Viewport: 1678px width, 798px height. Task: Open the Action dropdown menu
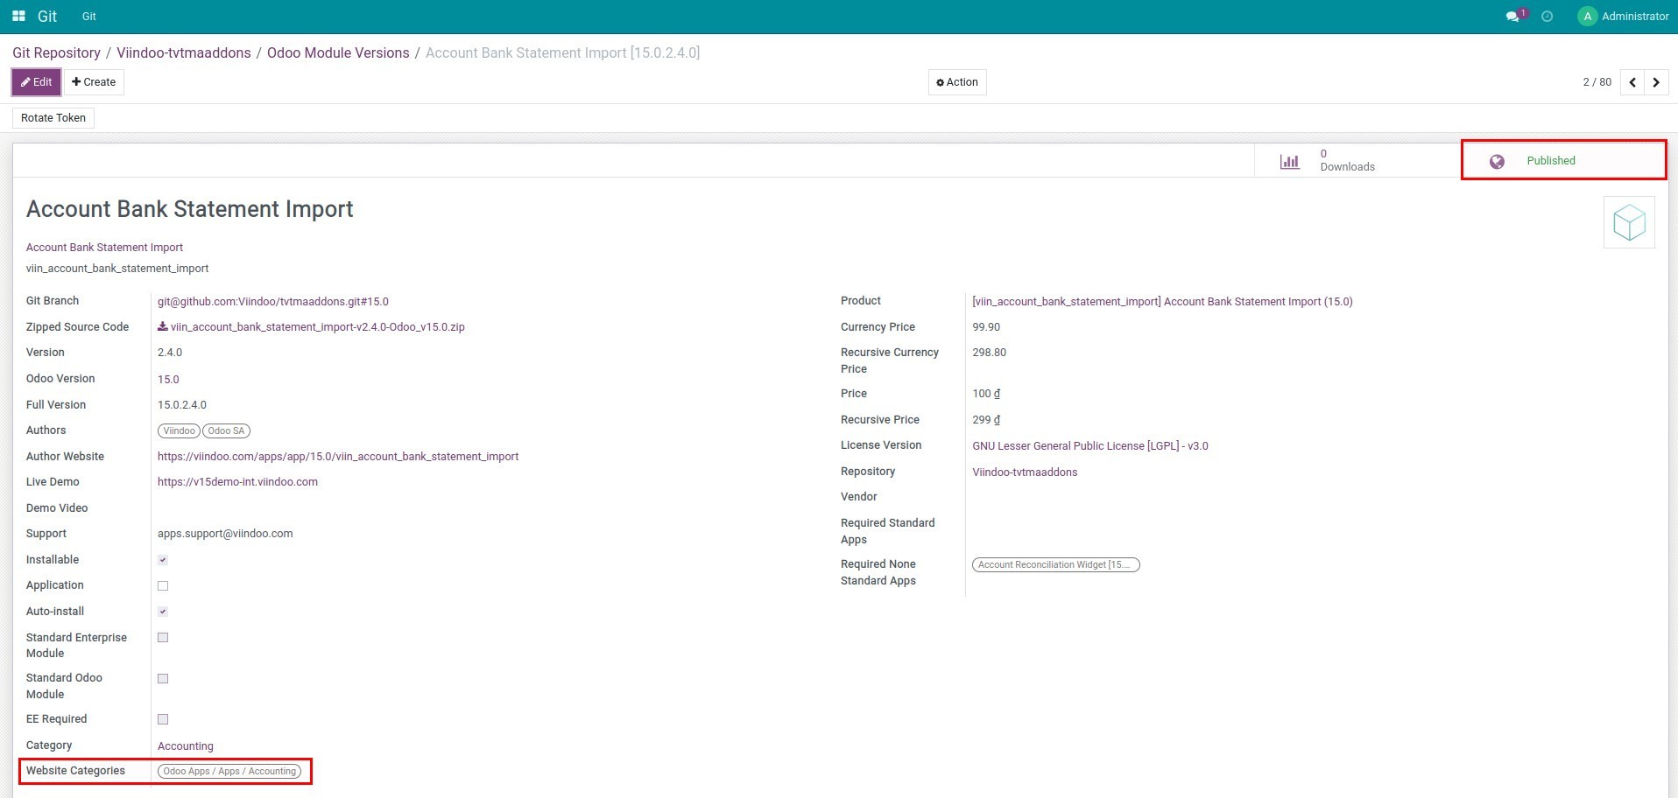[x=956, y=82]
